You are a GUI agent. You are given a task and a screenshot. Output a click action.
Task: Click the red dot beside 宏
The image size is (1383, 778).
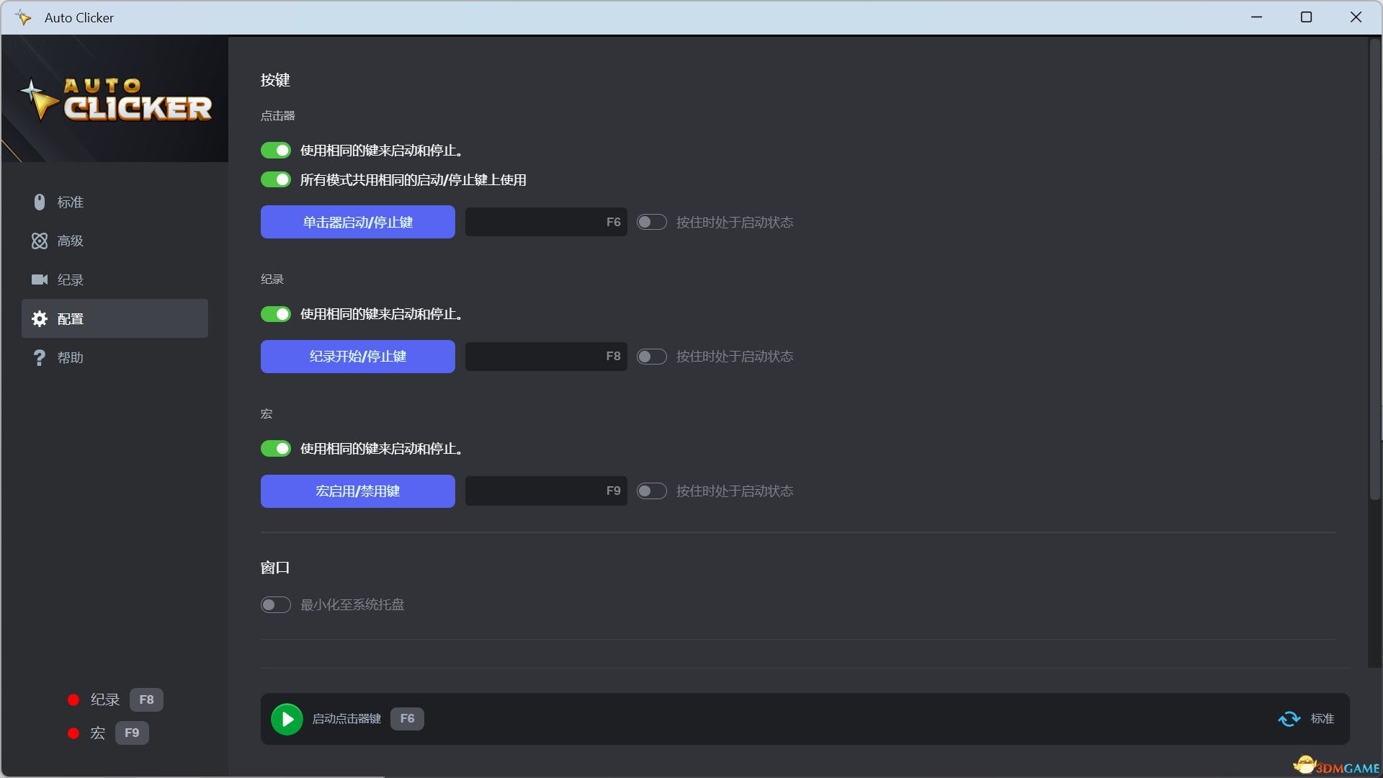point(73,733)
